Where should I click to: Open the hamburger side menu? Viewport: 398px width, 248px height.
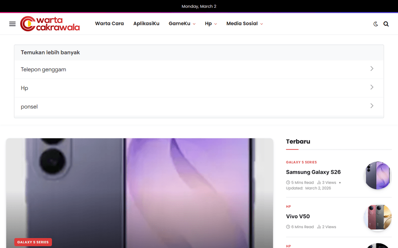(13, 24)
